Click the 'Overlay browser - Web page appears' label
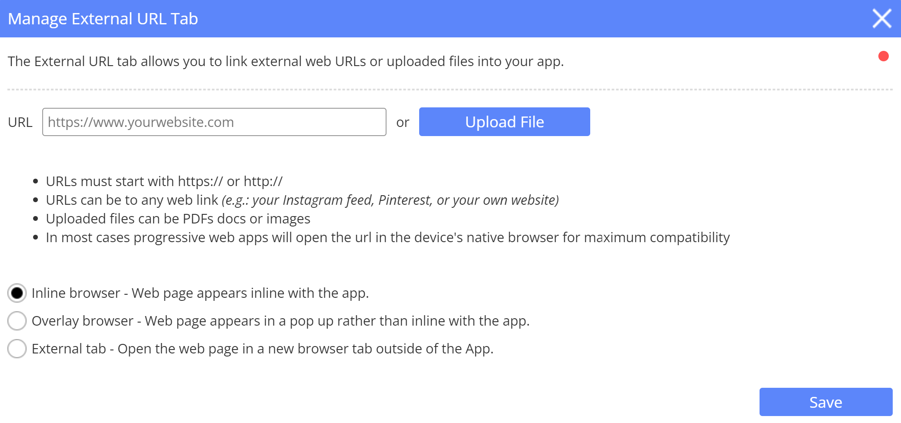 click(x=280, y=321)
